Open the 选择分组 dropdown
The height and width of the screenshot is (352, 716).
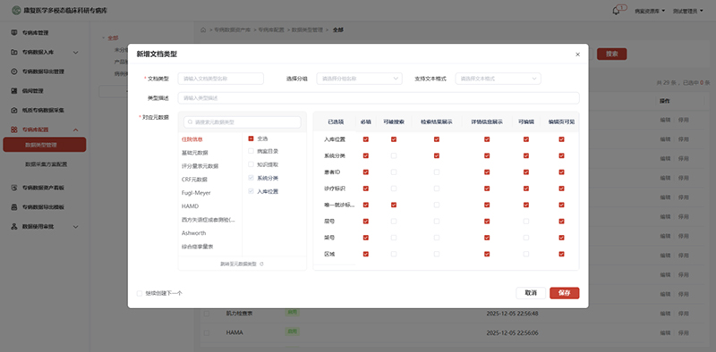point(360,79)
